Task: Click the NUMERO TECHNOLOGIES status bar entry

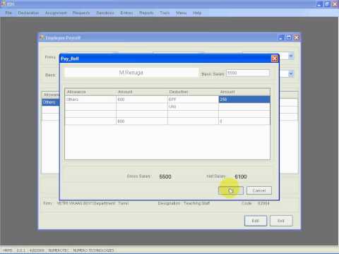Action: pyautogui.click(x=93, y=250)
